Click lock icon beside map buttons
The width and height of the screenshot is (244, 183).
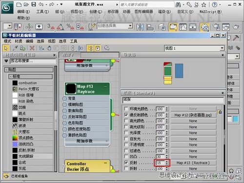coord(220,112)
